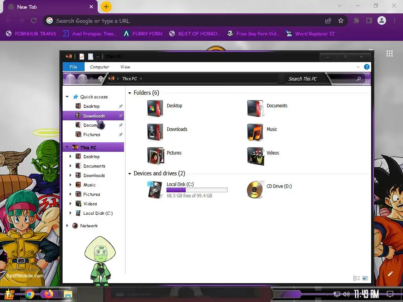Open the Desktop folder in Folders section
The image size is (403, 302).
point(155,109)
